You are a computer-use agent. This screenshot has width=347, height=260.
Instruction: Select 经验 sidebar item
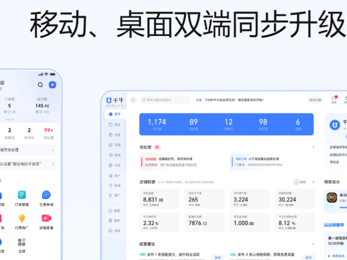click(x=115, y=230)
